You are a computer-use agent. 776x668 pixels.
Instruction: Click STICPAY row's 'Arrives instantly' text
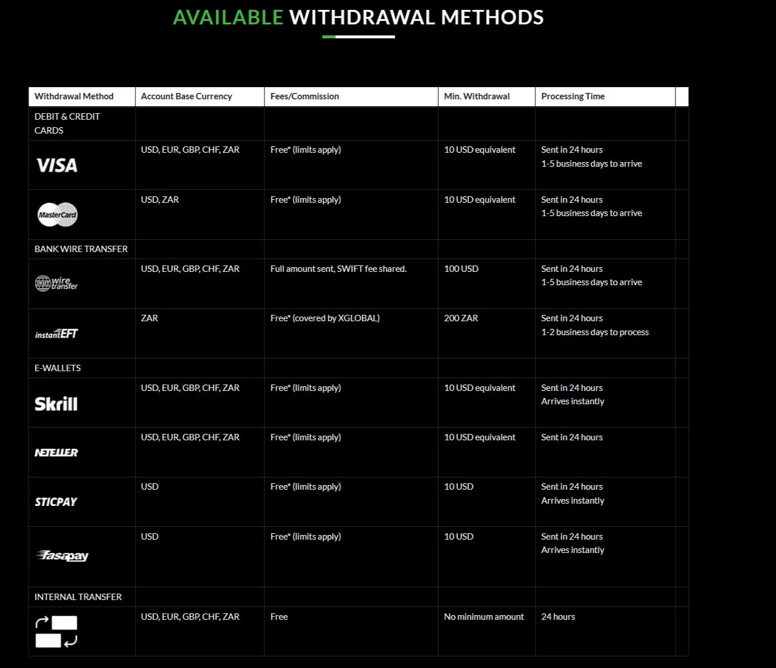coord(573,500)
